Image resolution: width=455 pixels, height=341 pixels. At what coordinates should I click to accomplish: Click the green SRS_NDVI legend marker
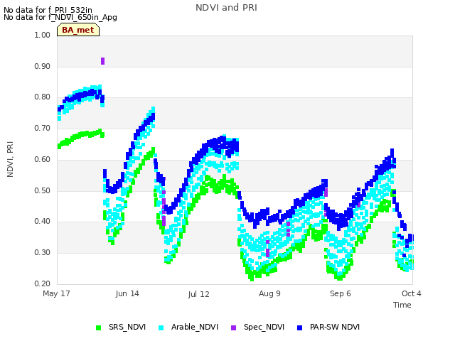click(99, 328)
